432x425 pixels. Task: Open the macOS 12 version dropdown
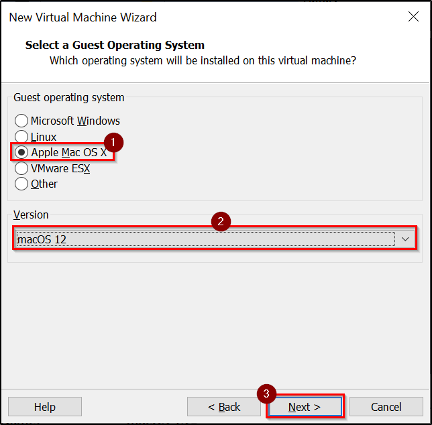215,239
